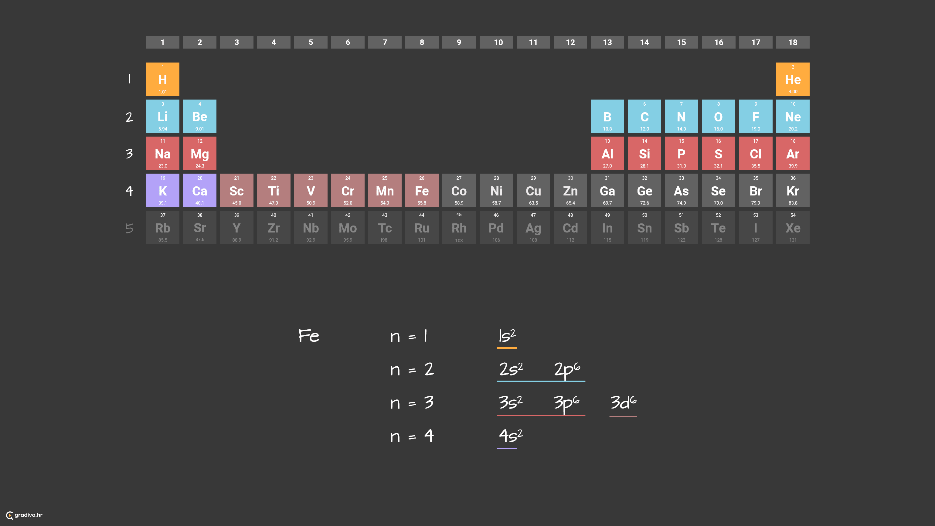Click the Helium element tile
The height and width of the screenshot is (526, 935).
[792, 79]
